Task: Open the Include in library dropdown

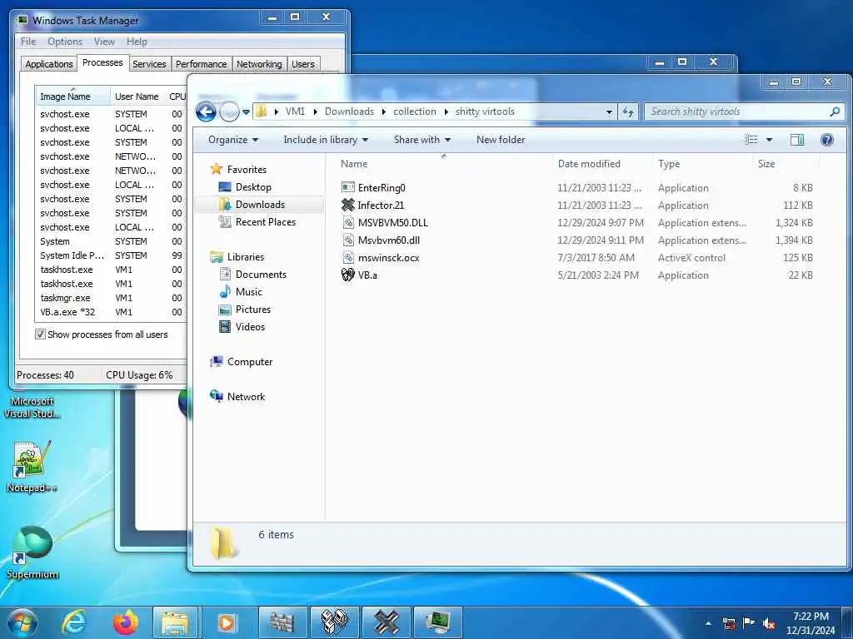Action: click(326, 140)
